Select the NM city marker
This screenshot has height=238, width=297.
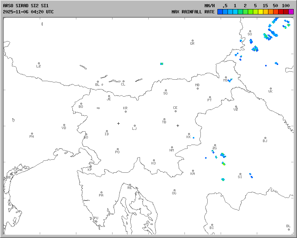click(172, 147)
